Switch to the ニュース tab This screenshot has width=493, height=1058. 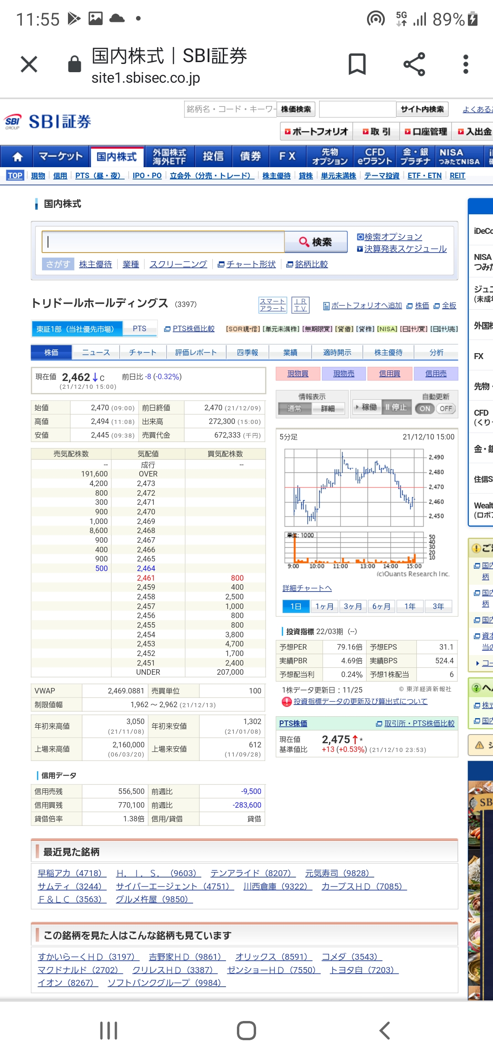(x=96, y=352)
